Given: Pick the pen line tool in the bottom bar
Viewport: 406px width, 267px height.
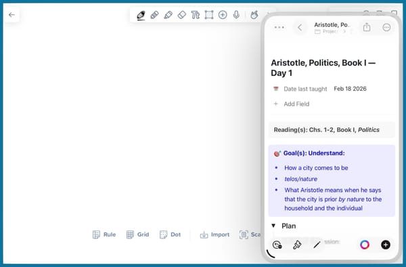Looking at the screenshot, I should pos(317,245).
